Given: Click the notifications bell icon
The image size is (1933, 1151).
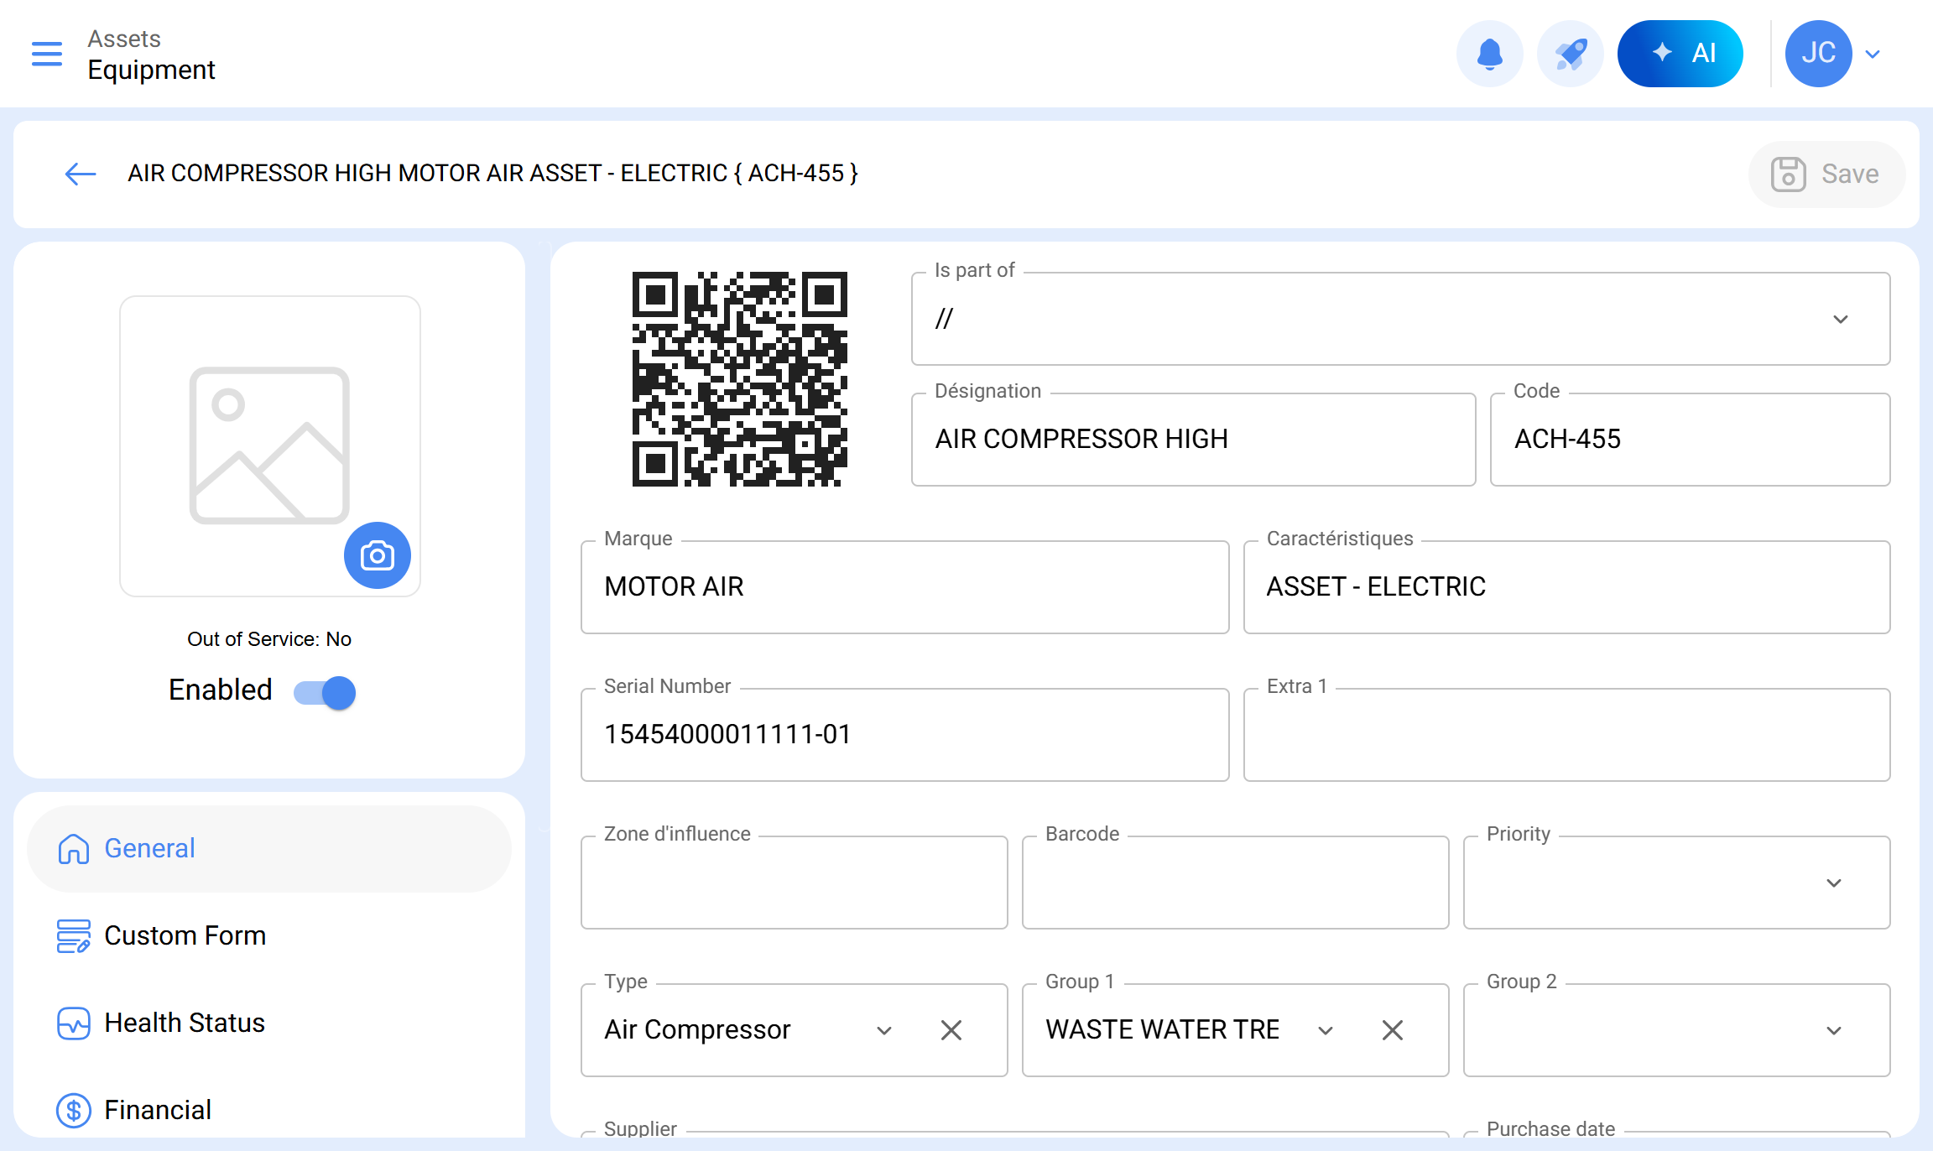Looking at the screenshot, I should point(1489,54).
